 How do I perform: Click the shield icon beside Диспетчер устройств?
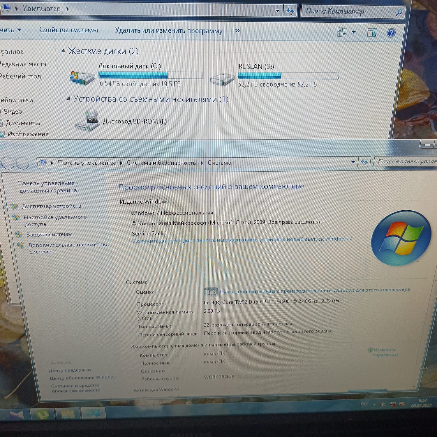click(14, 207)
